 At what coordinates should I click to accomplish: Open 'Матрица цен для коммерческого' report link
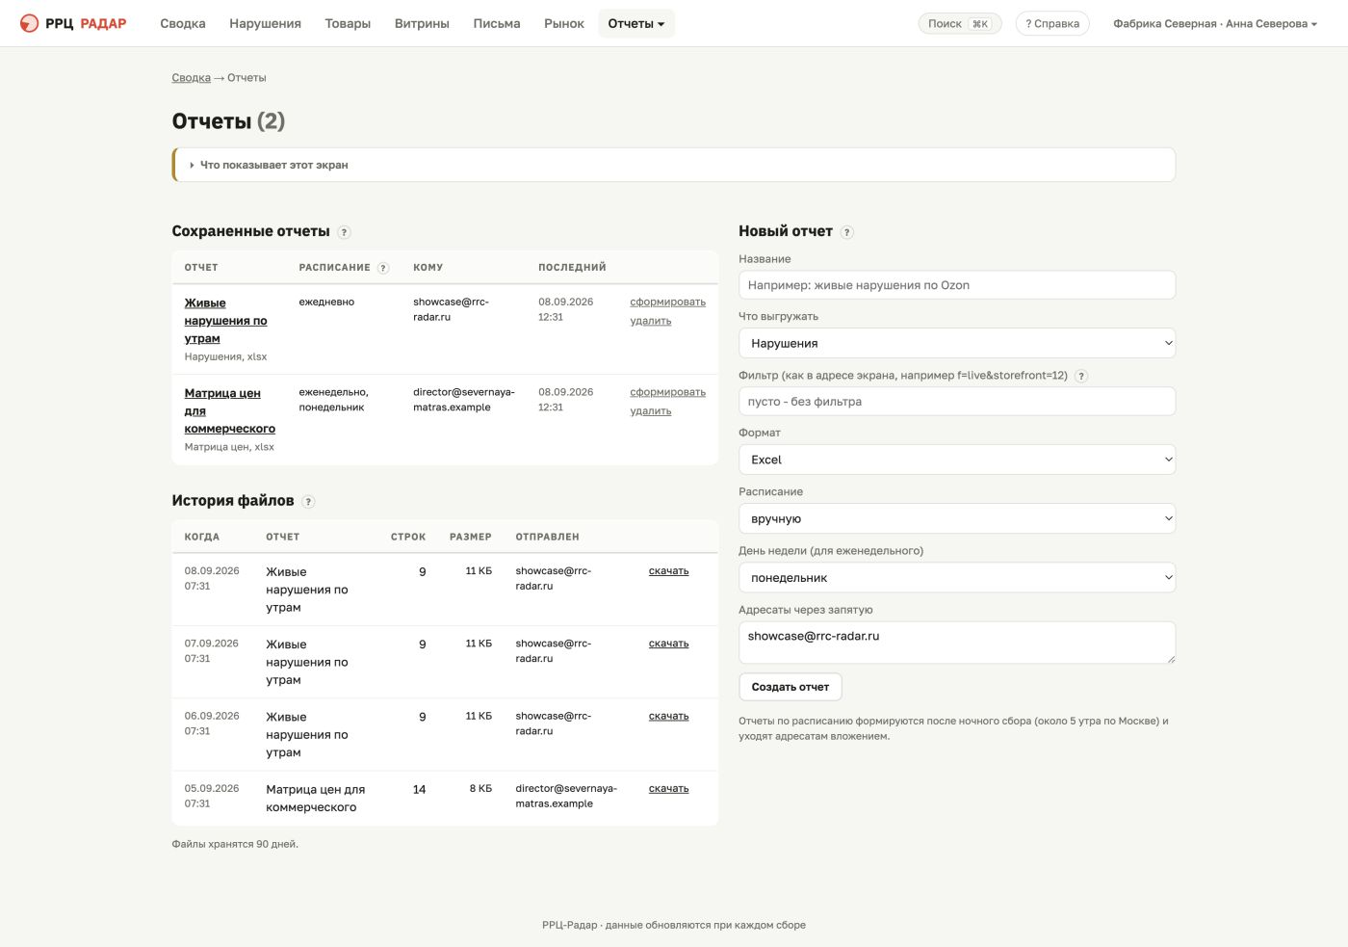(229, 410)
